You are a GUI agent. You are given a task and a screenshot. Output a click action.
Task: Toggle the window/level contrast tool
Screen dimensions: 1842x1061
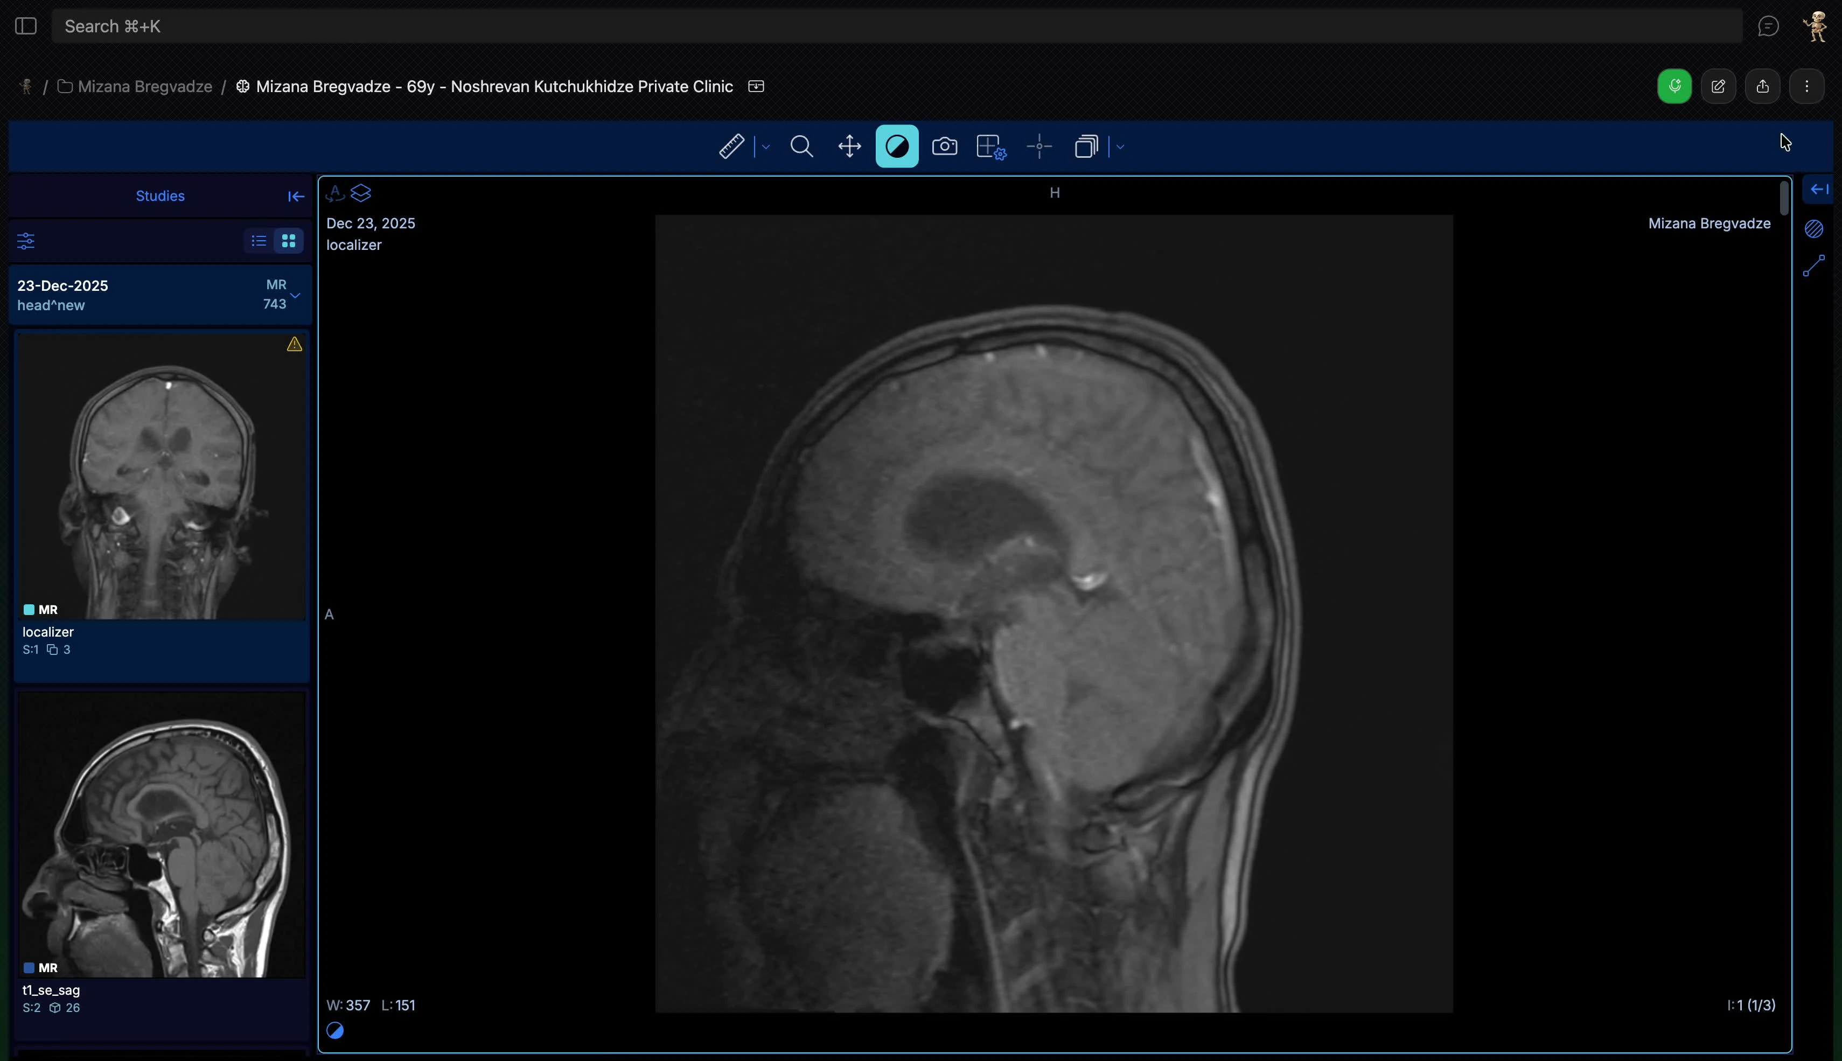pyautogui.click(x=897, y=146)
